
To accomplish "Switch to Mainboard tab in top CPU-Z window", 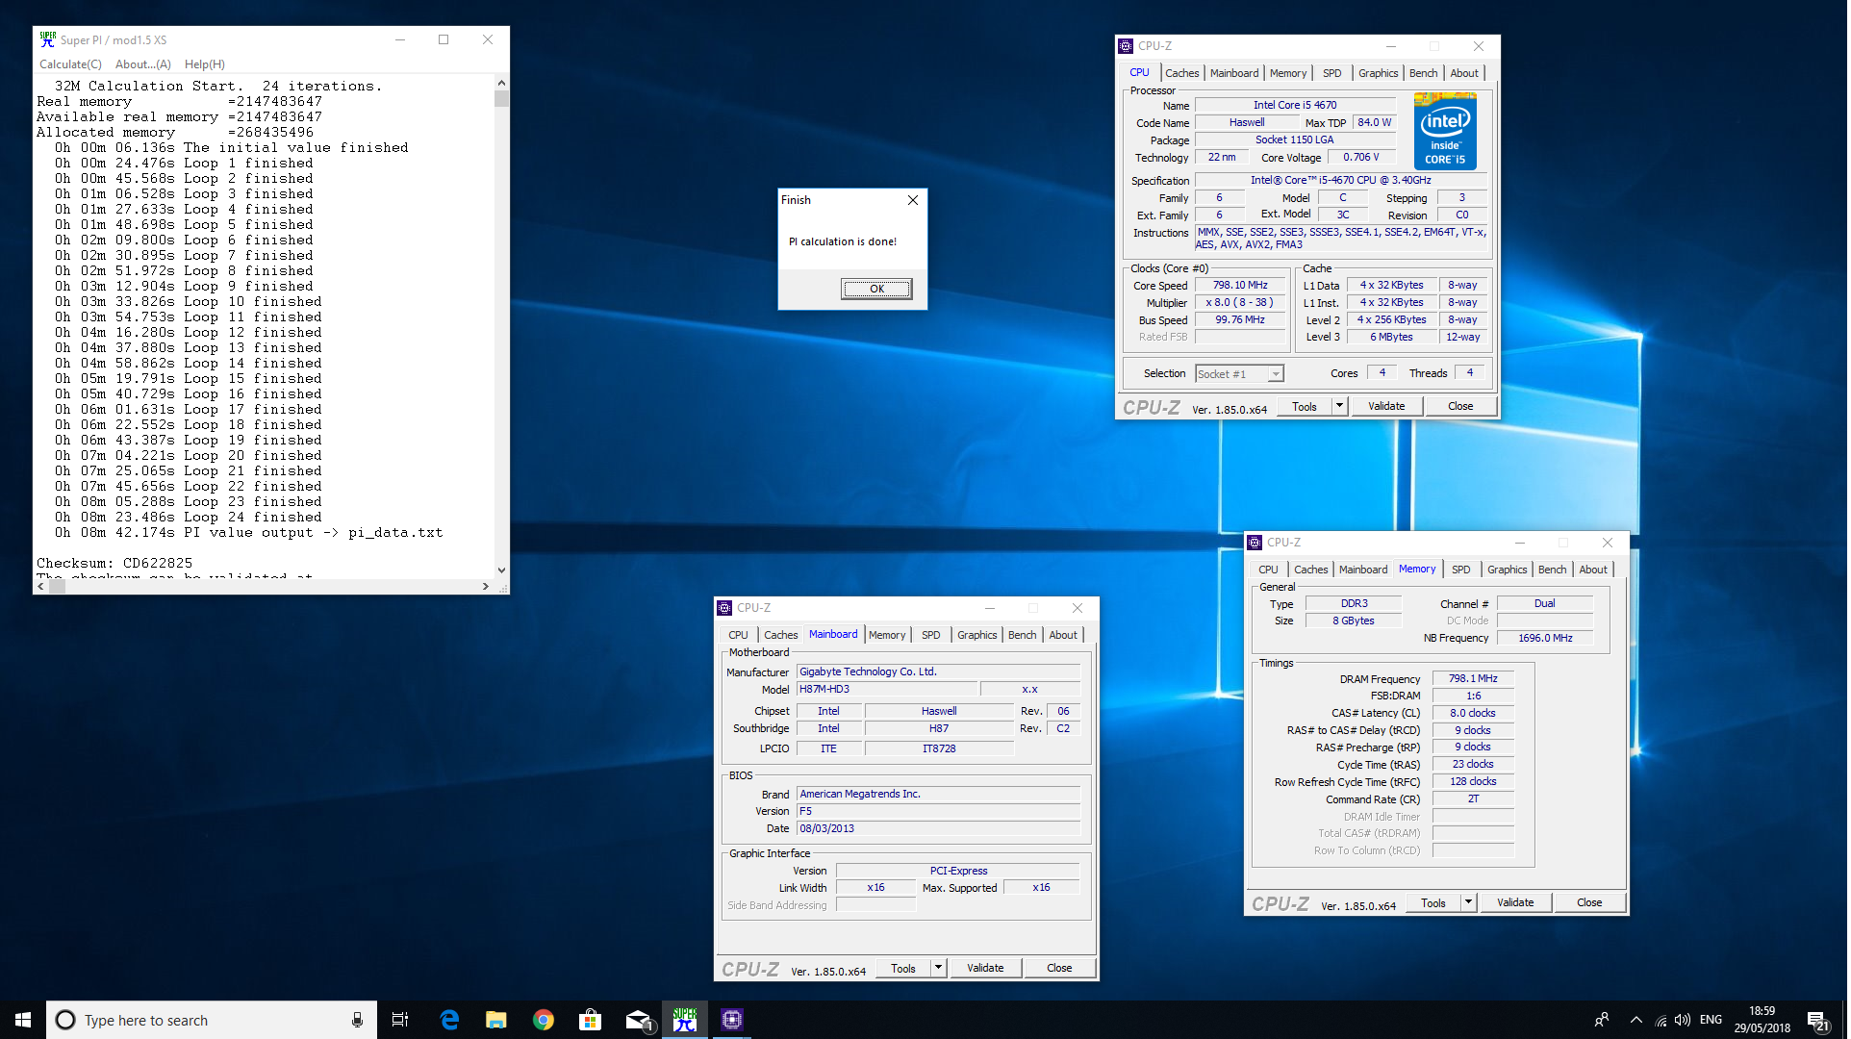I will click(x=1234, y=73).
